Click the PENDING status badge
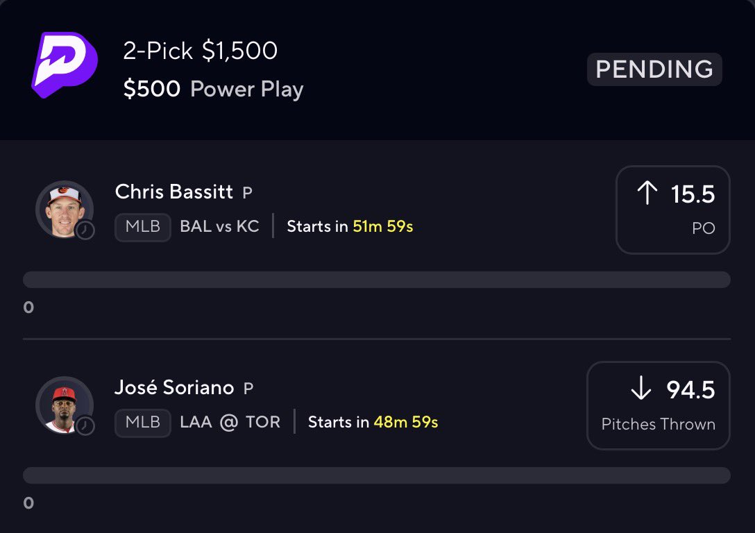Image resolution: width=755 pixels, height=533 pixels. pos(654,69)
